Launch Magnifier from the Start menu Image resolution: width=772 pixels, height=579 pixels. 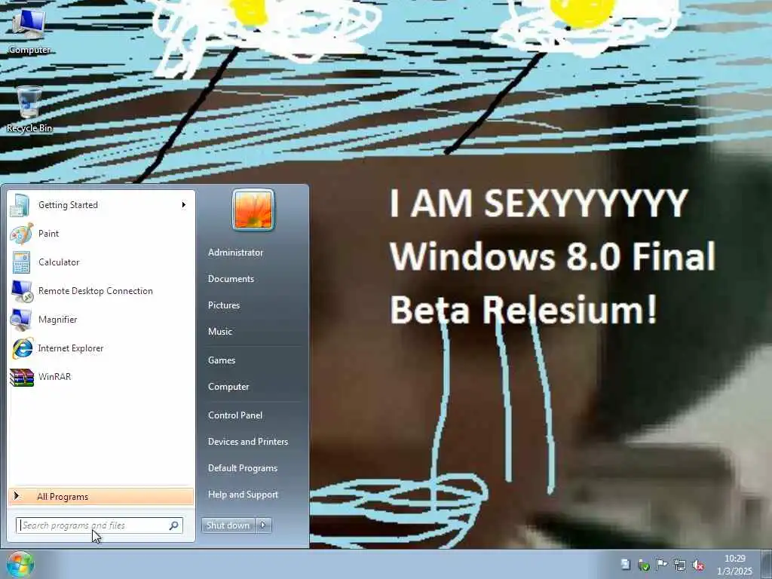(101, 320)
